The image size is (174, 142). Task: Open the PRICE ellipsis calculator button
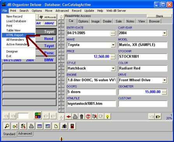(113, 57)
